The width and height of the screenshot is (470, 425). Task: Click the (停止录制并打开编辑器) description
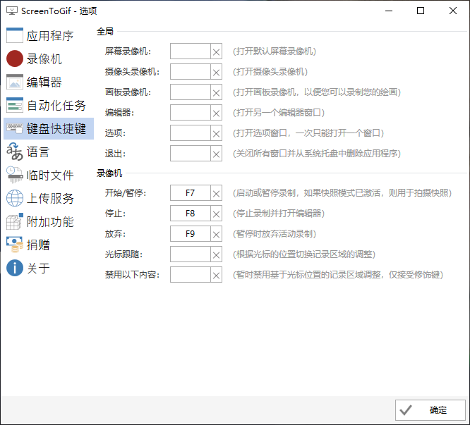[x=279, y=214]
